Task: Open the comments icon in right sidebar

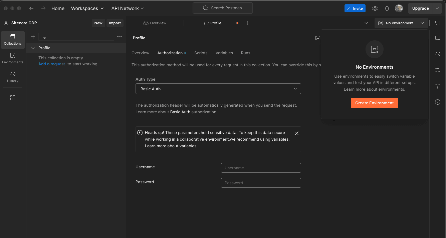Action: click(x=438, y=38)
